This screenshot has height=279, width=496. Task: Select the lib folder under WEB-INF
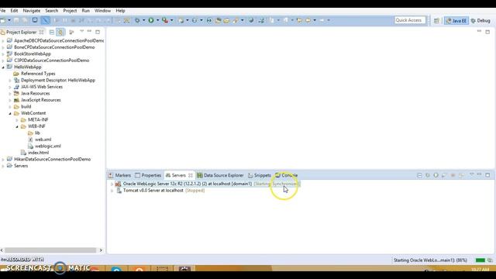tap(37, 133)
